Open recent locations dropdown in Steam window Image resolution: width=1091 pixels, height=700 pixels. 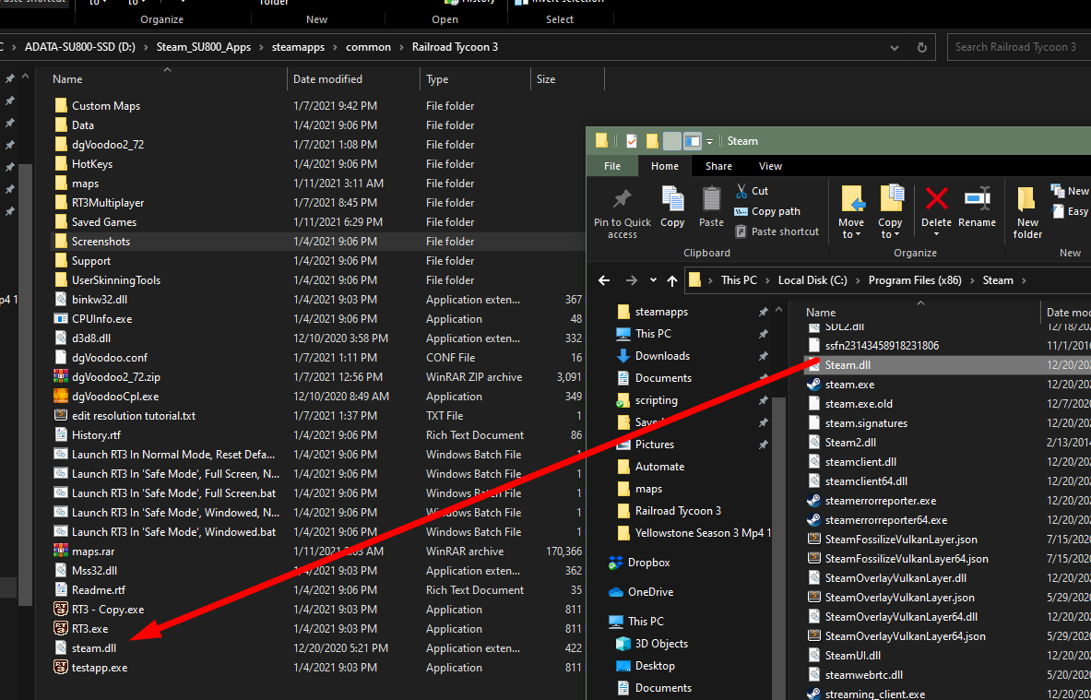(x=653, y=280)
